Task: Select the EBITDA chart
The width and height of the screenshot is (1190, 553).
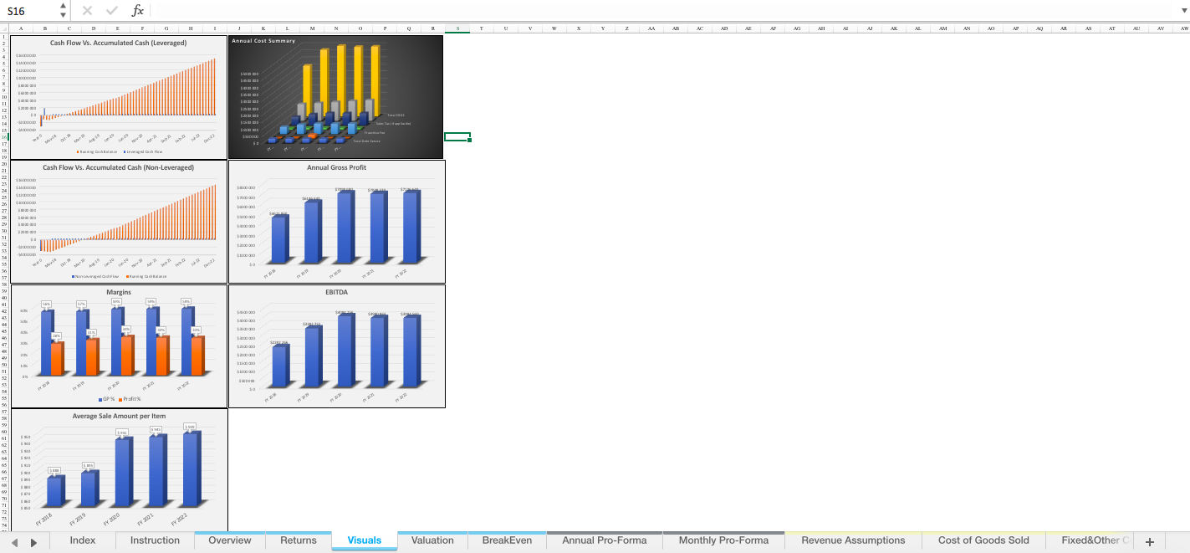Action: point(337,345)
